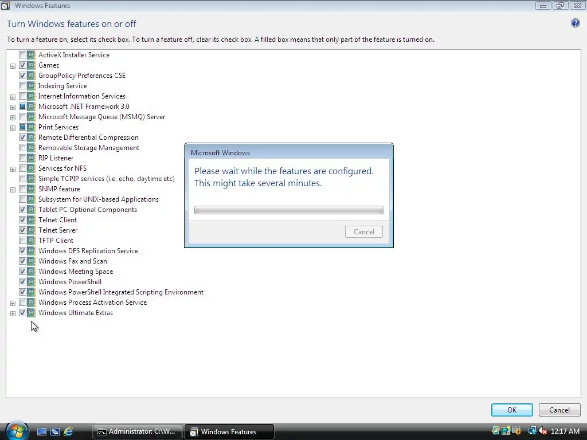
Task: Click Cancel at the window bottom
Action: 559,410
